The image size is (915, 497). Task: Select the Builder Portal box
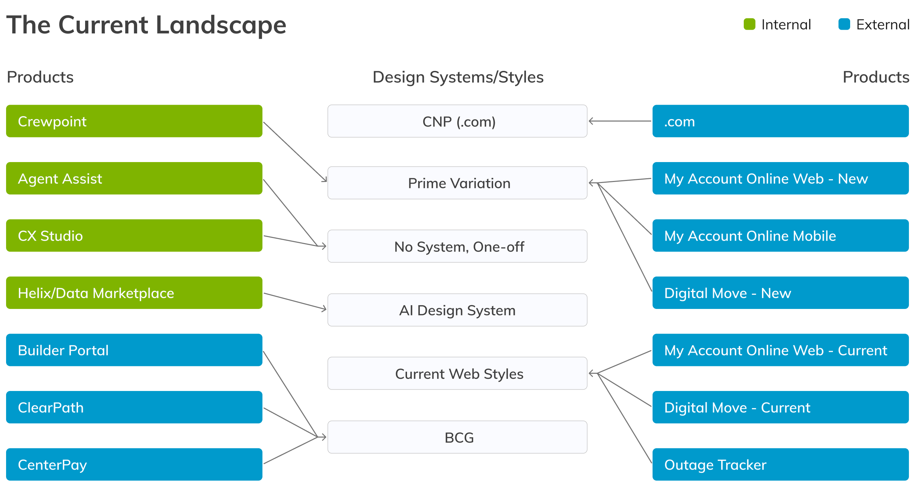coord(134,350)
